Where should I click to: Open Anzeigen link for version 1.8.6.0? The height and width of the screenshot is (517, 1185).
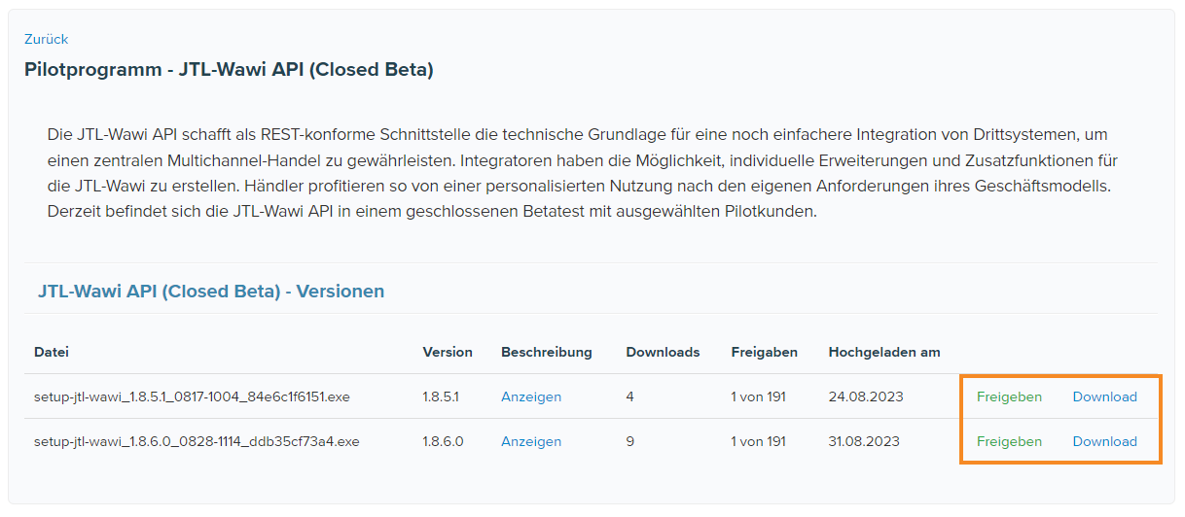point(530,441)
